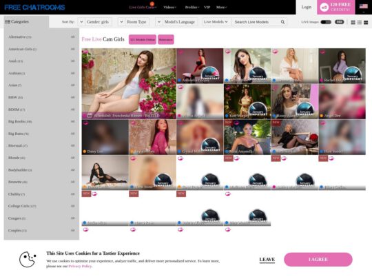Image resolution: width=372 pixels, height=279 pixels.
Task: Click the lips favorite icon on Angel Dee card
Action: coord(322,87)
